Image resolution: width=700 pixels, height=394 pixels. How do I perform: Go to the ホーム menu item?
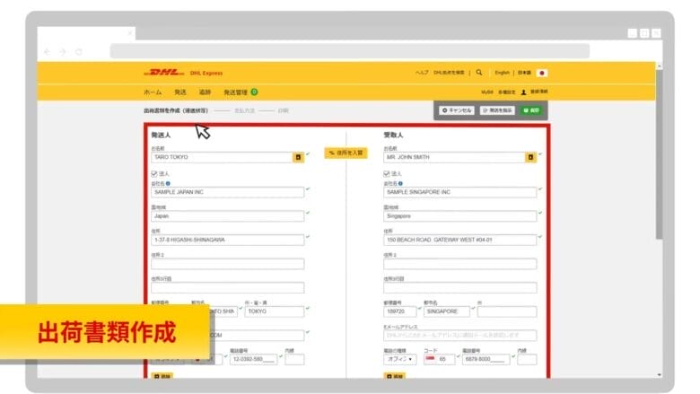point(153,92)
